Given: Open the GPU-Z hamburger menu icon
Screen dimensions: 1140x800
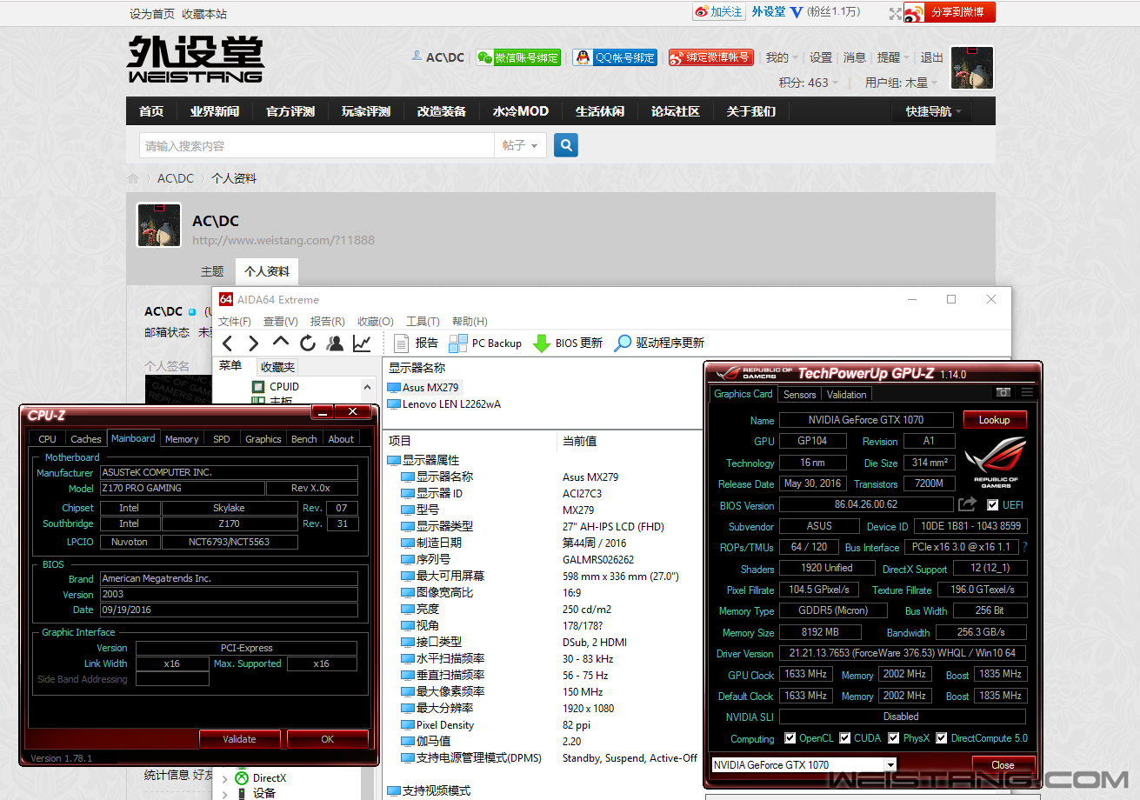Looking at the screenshot, I should (x=1027, y=393).
